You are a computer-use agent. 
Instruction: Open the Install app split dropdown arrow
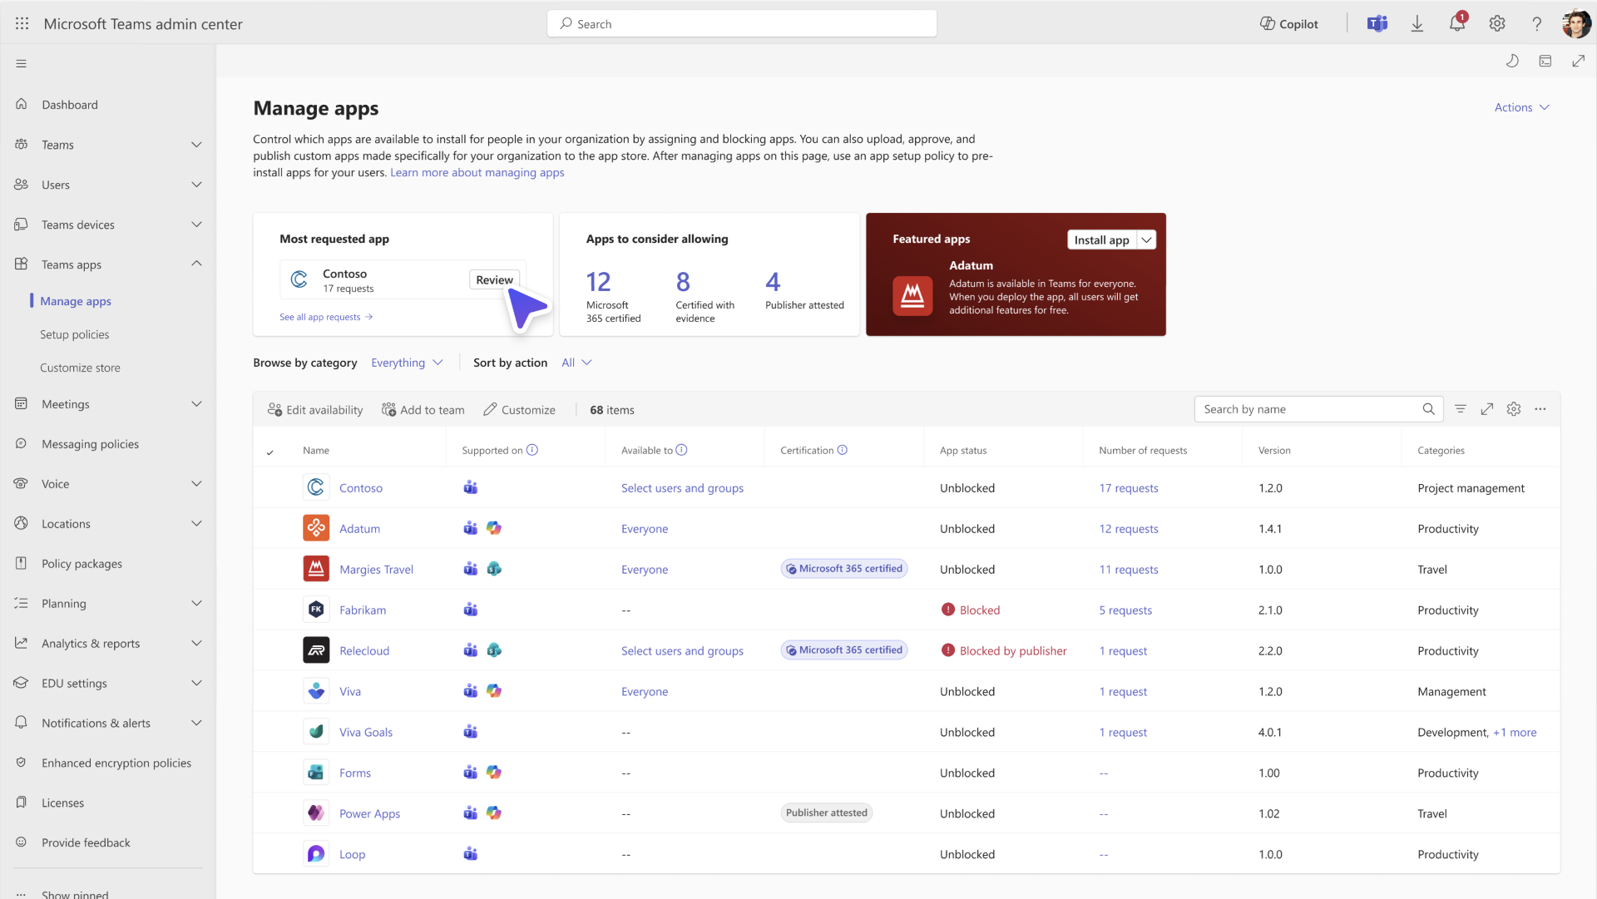pyautogui.click(x=1147, y=240)
